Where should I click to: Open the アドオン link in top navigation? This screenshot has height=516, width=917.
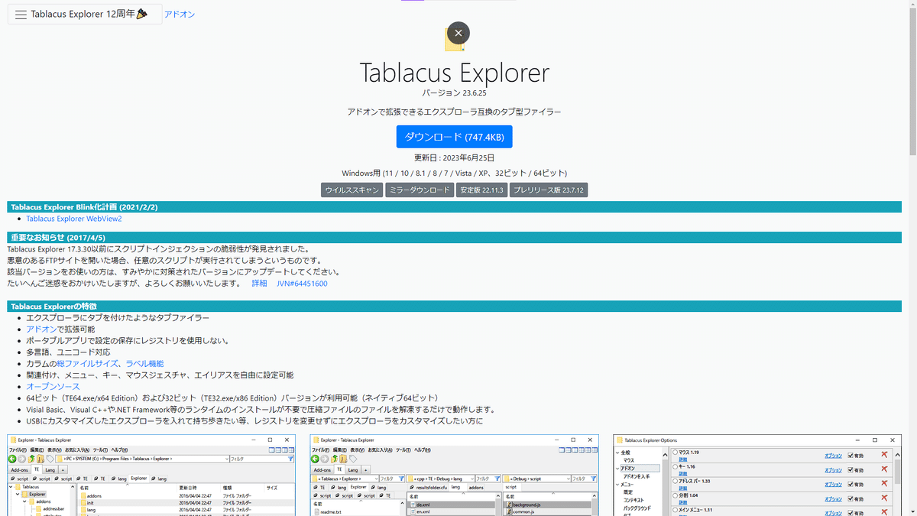(x=180, y=15)
